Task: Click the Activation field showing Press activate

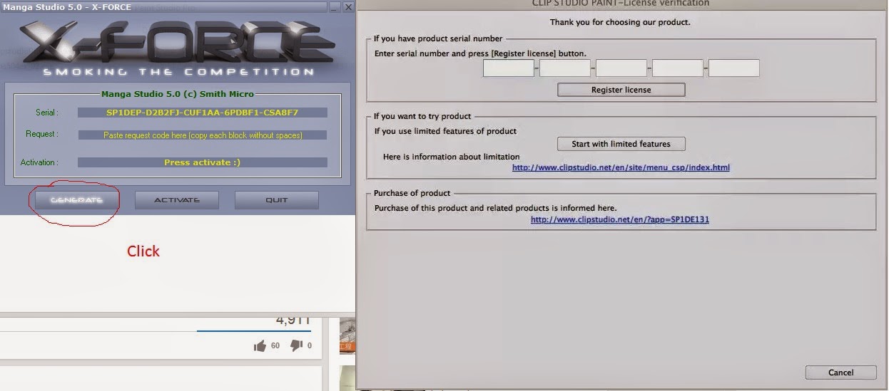Action: tap(203, 162)
